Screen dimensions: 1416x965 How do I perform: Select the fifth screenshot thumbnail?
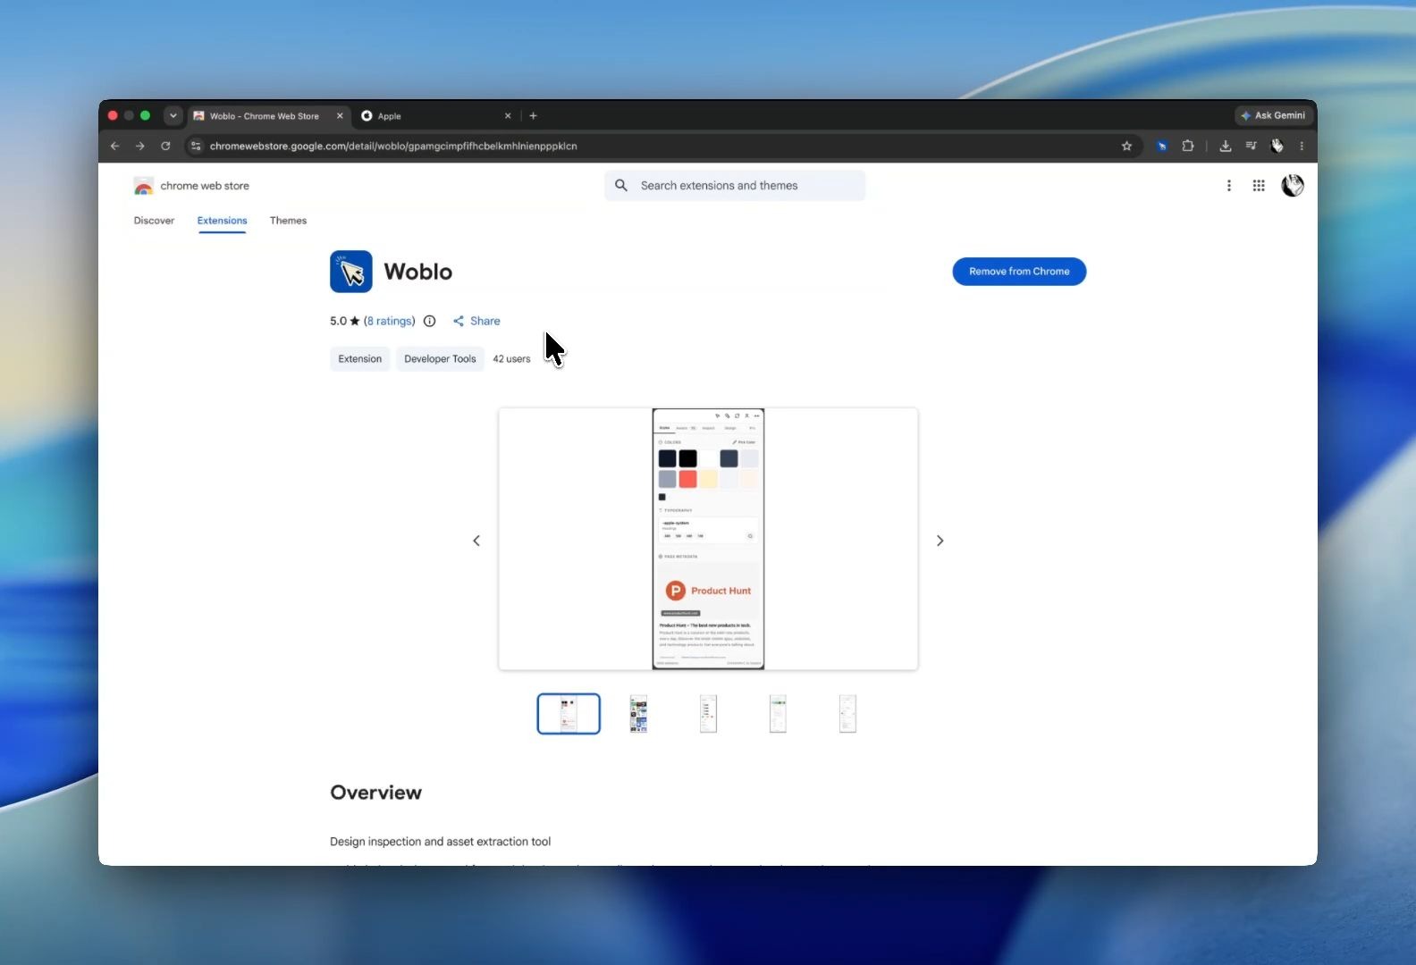click(847, 714)
